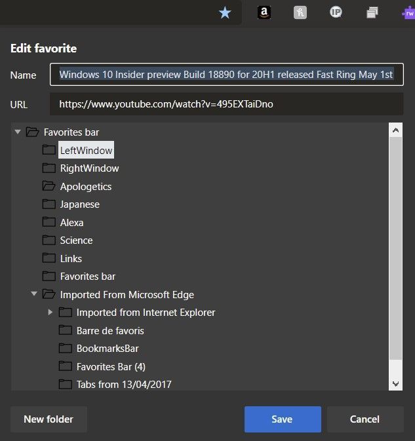Select the LeftWindow folder
This screenshot has width=415, height=441.
coord(86,150)
